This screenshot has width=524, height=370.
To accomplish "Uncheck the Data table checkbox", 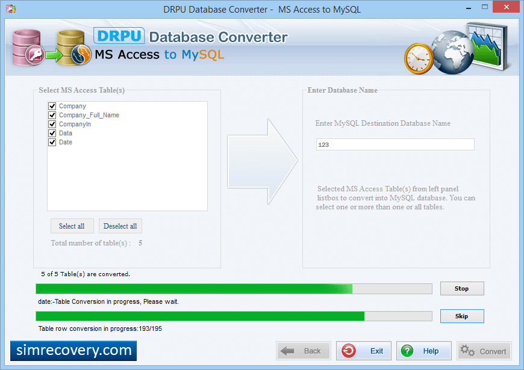I will (52, 133).
